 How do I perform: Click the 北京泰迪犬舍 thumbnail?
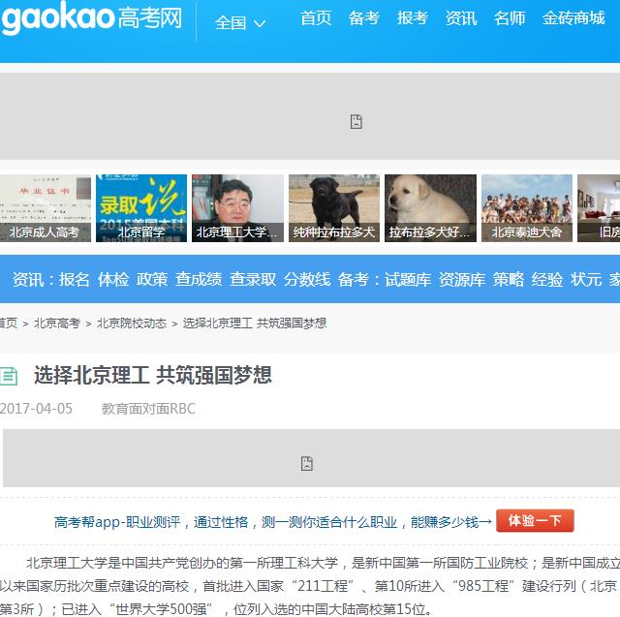point(526,208)
